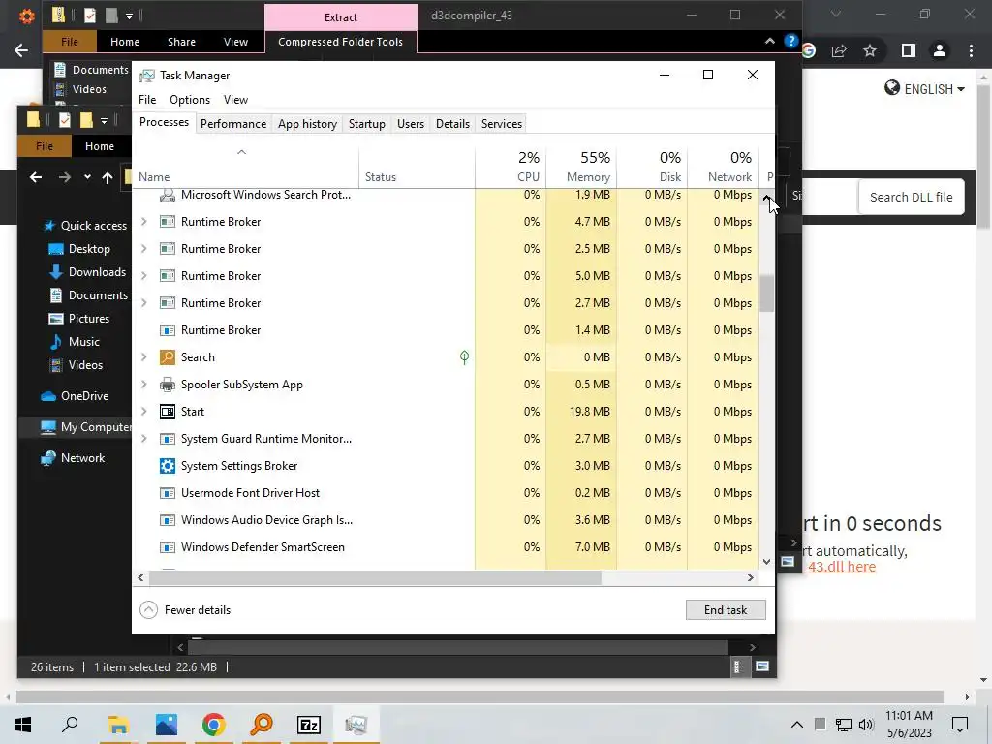This screenshot has width=992, height=744.
Task: Click the Spooler SubSystem App printer icon
Action: click(x=167, y=385)
